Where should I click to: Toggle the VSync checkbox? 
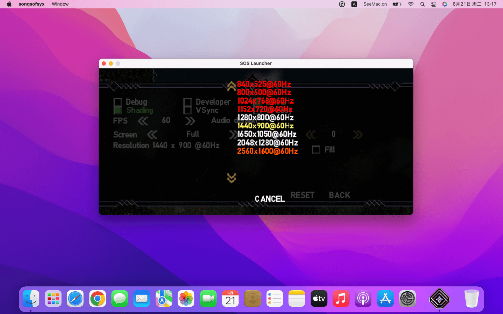(188, 110)
